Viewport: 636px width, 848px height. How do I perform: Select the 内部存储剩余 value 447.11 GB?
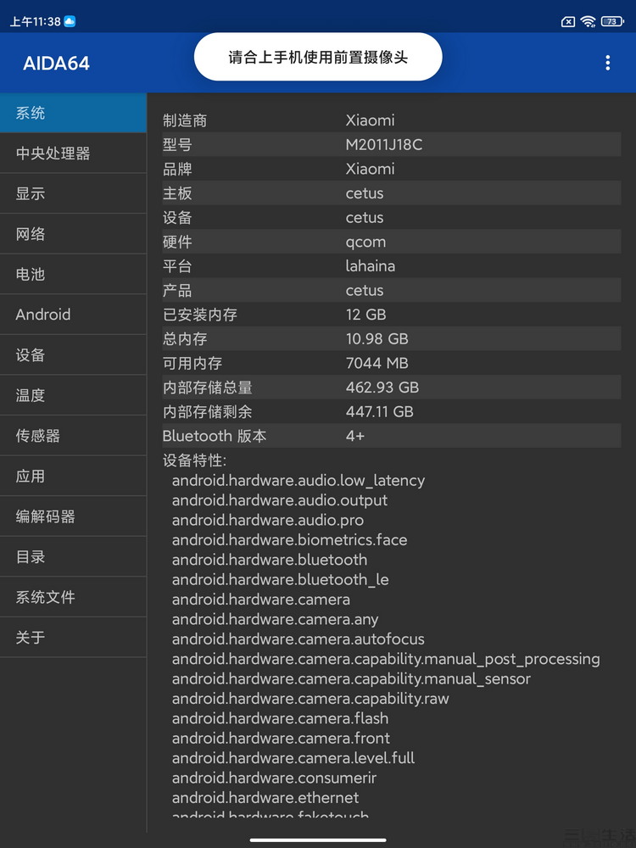point(380,411)
